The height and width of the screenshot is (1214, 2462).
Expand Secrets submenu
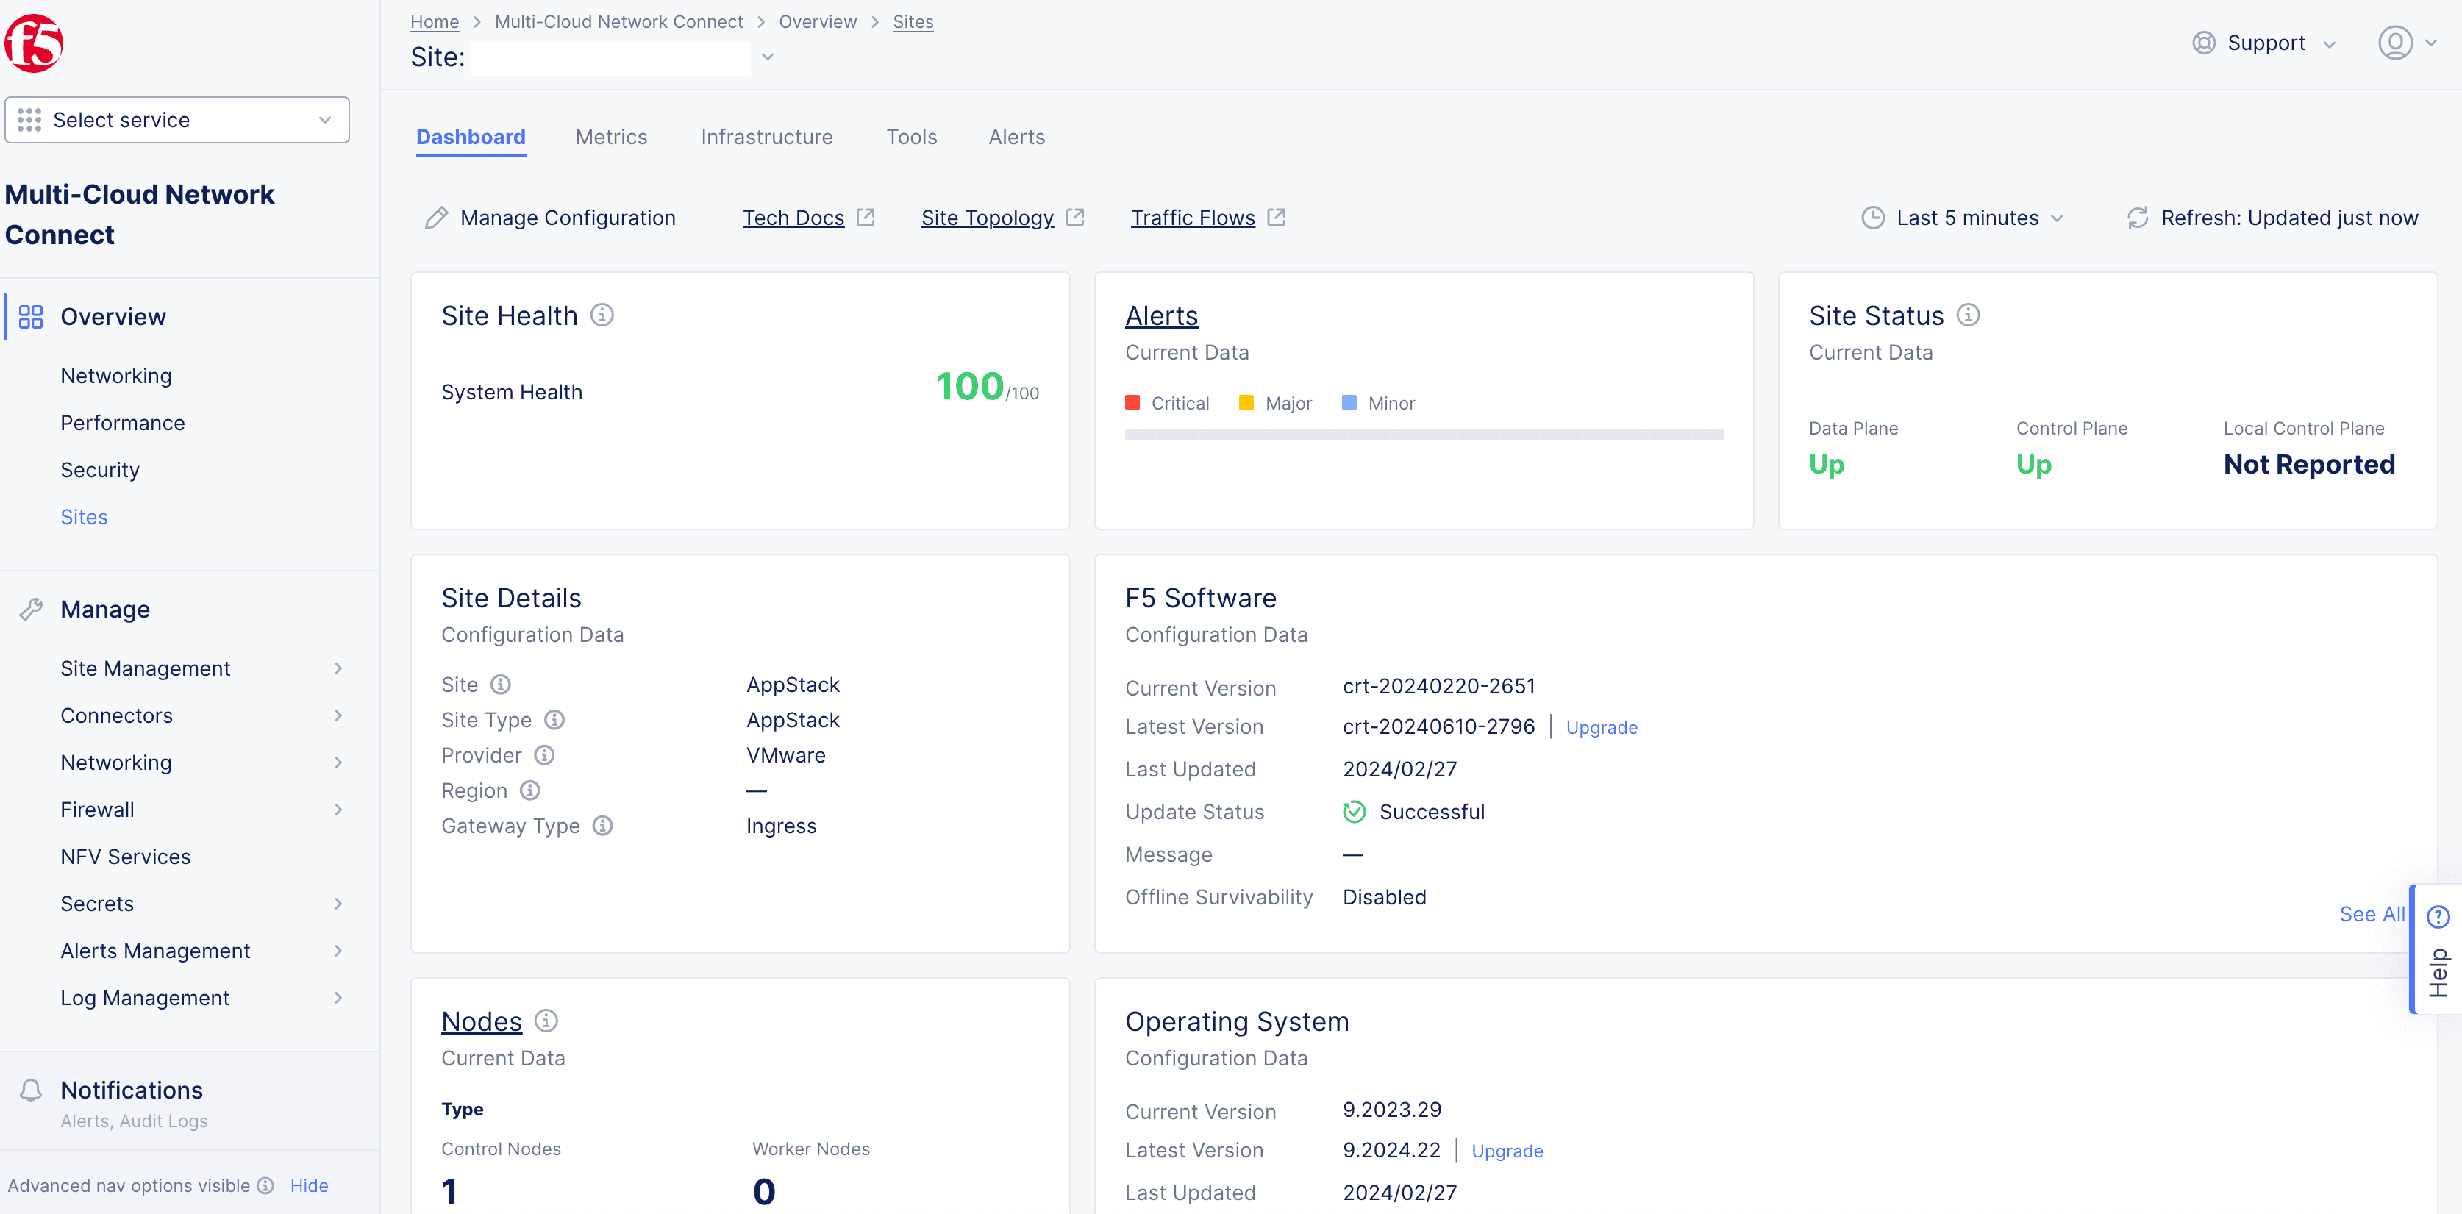click(x=338, y=903)
